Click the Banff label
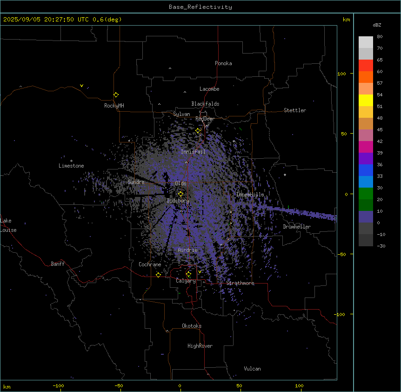 click(x=58, y=264)
